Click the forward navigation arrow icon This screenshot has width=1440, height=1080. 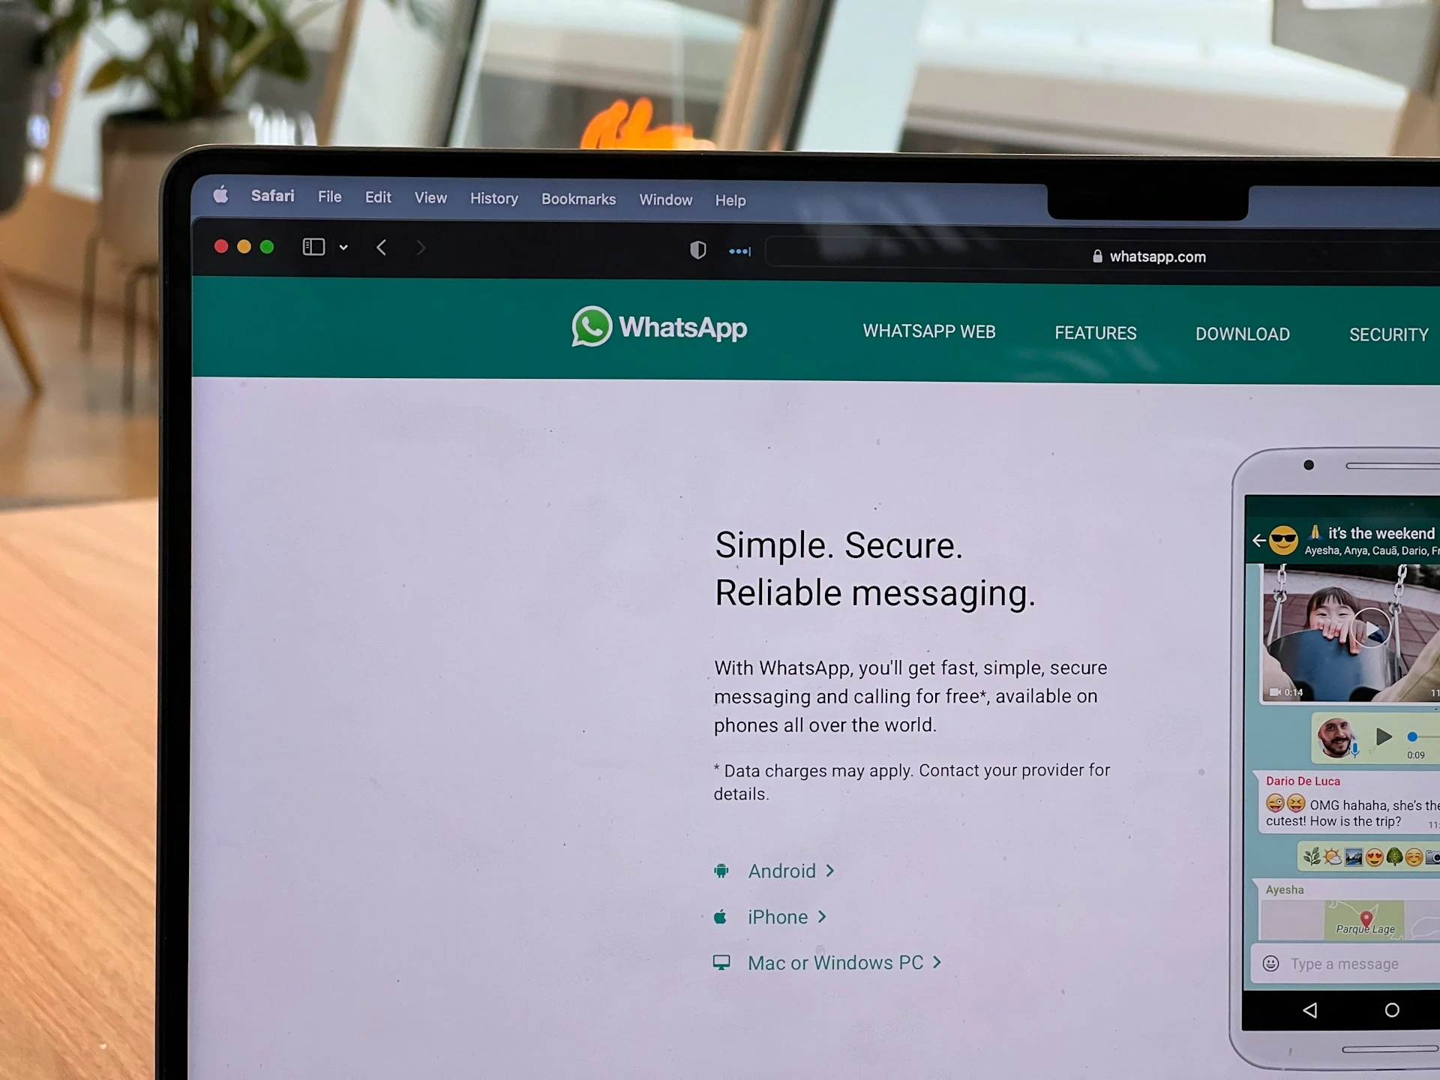(421, 247)
